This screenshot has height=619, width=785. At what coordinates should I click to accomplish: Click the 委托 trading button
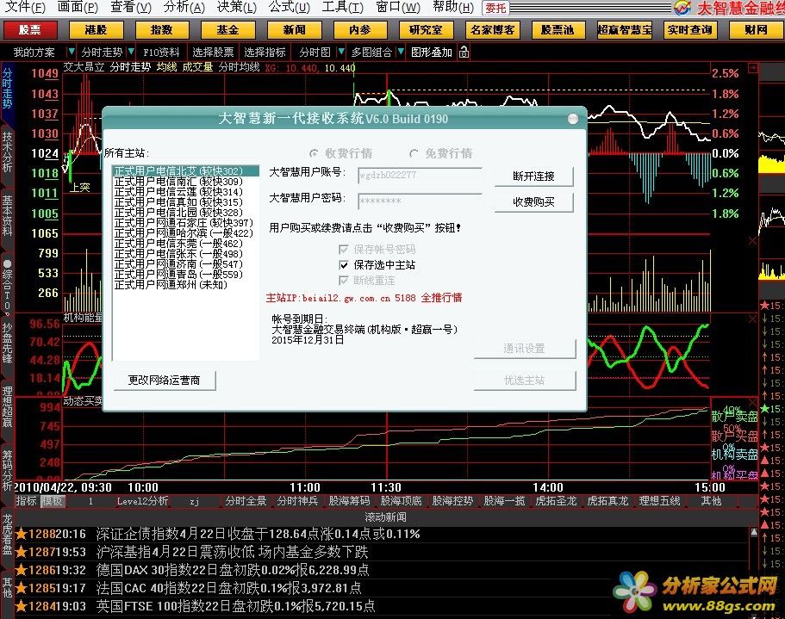(x=495, y=8)
